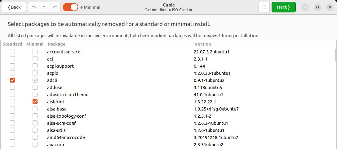Sort list by Version column header
This screenshot has height=149, width=337.
tap(203, 44)
